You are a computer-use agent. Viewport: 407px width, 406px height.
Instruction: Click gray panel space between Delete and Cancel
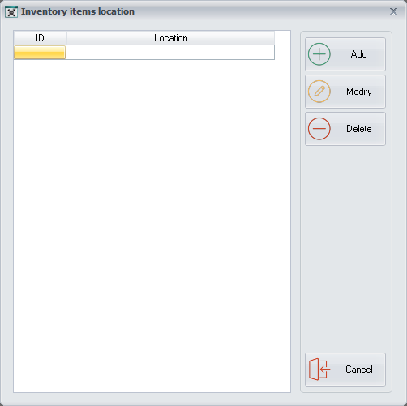(345, 249)
